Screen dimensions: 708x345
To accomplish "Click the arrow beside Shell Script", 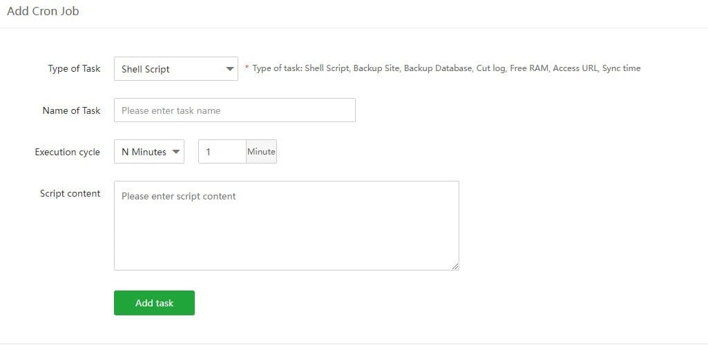I will pos(230,69).
